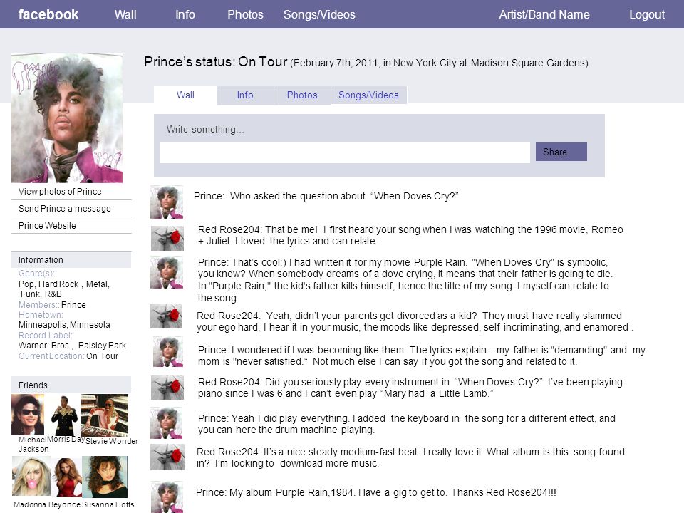The width and height of the screenshot is (684, 513).
Task: Click the 'Pop, Hard Rock , Metal,' genre text
Action: coord(64,284)
